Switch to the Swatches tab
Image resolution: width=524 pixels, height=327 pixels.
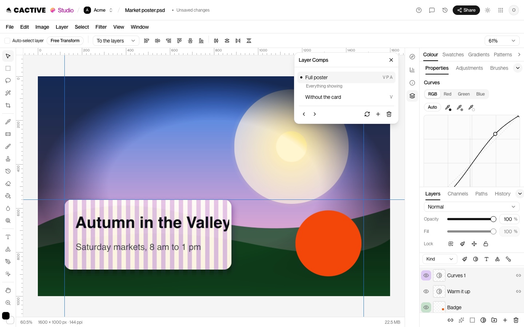(453, 54)
